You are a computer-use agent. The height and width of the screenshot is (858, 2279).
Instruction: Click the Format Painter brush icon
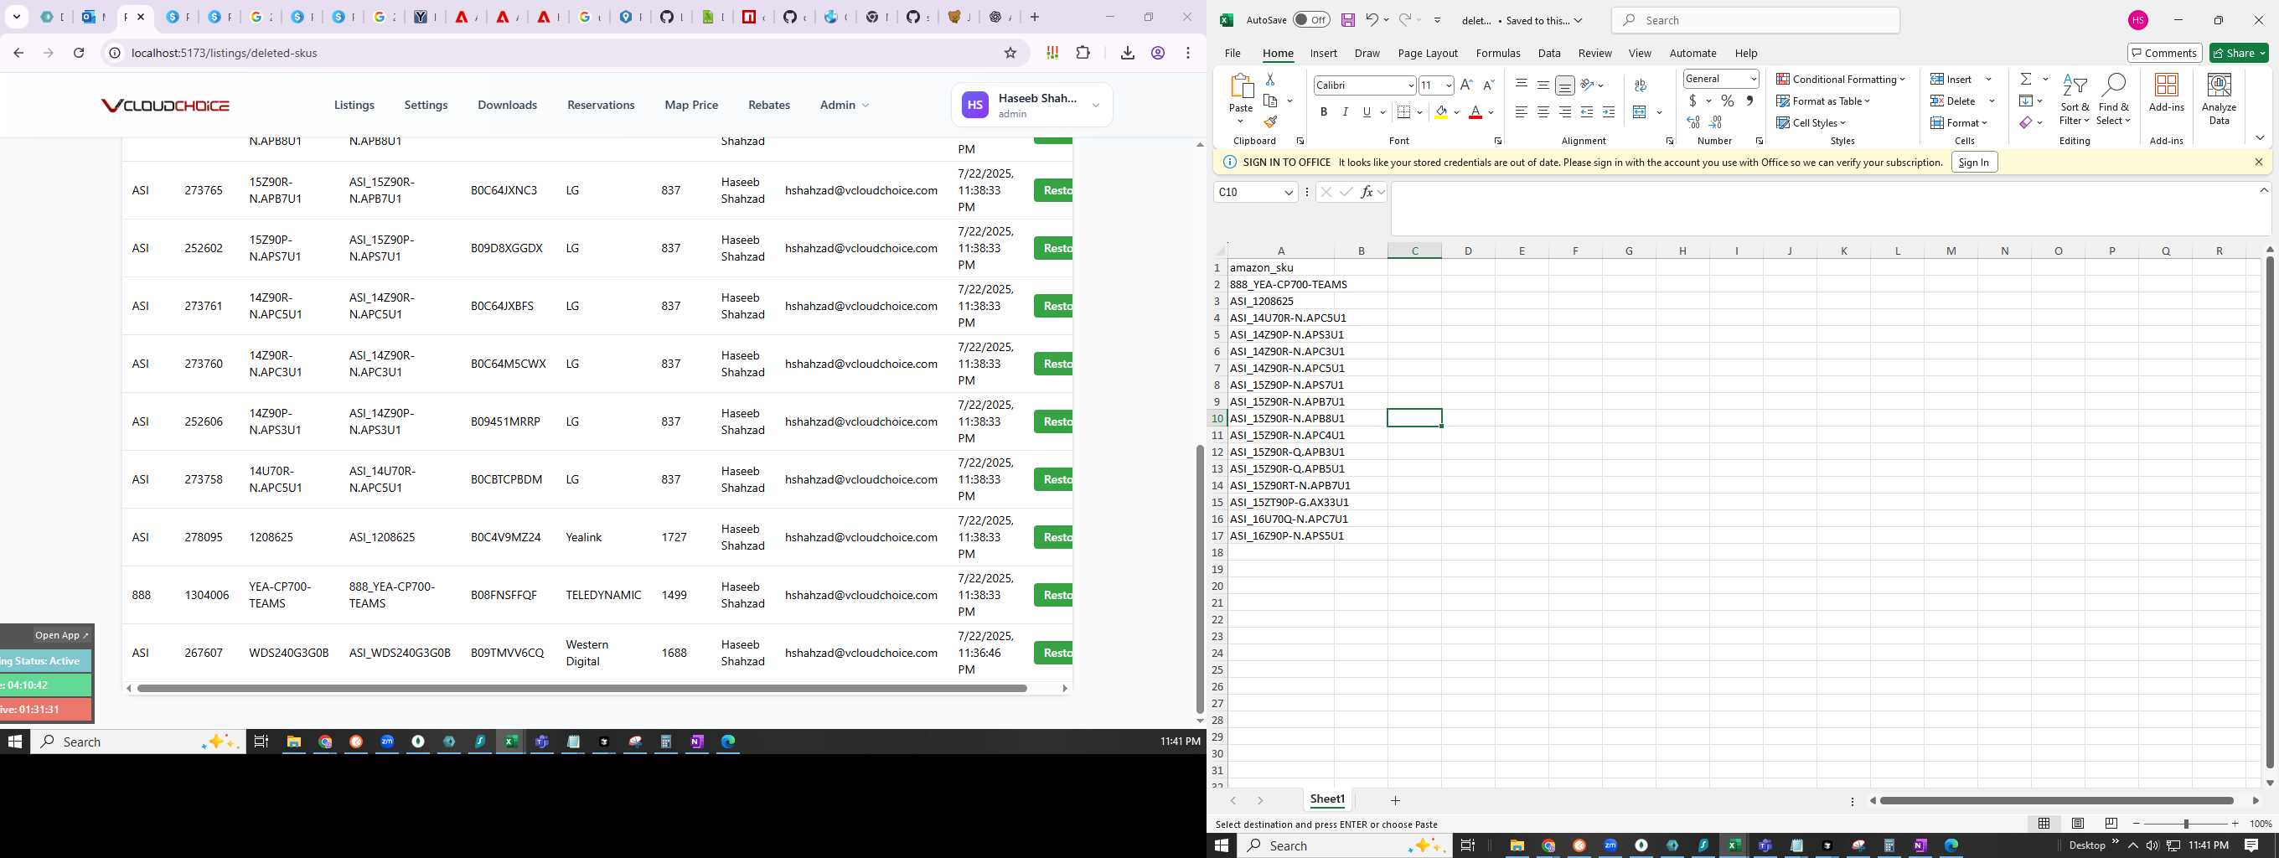(1269, 122)
